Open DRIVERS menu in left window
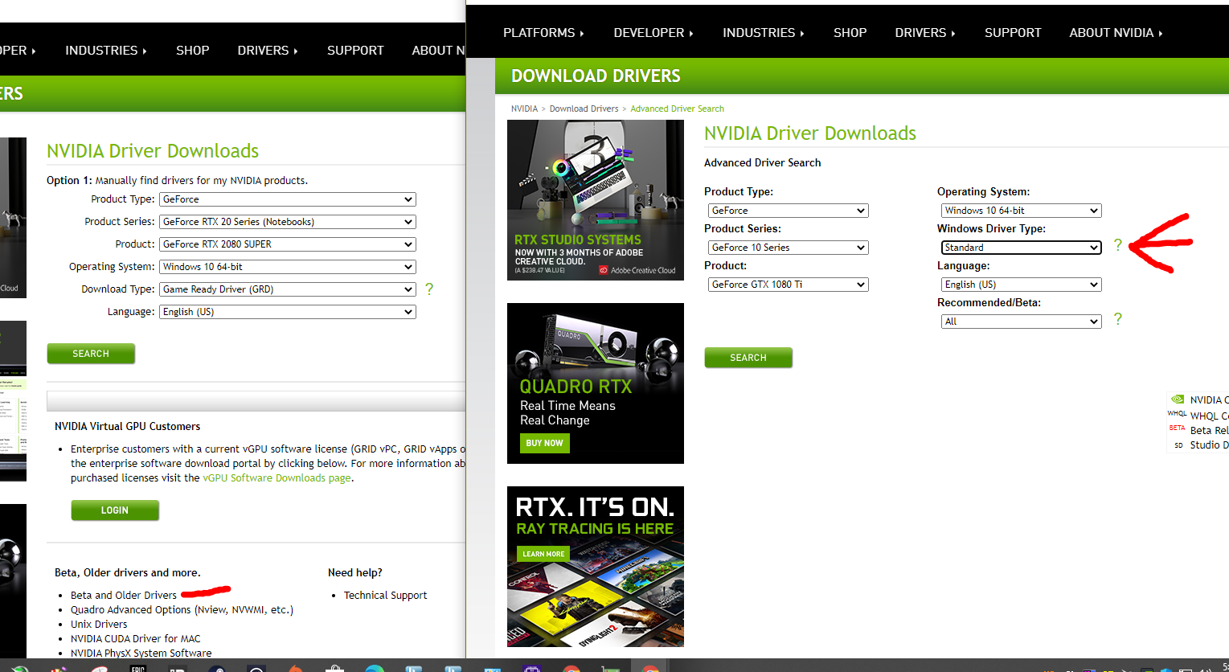This screenshot has width=1229, height=672. tap(268, 51)
